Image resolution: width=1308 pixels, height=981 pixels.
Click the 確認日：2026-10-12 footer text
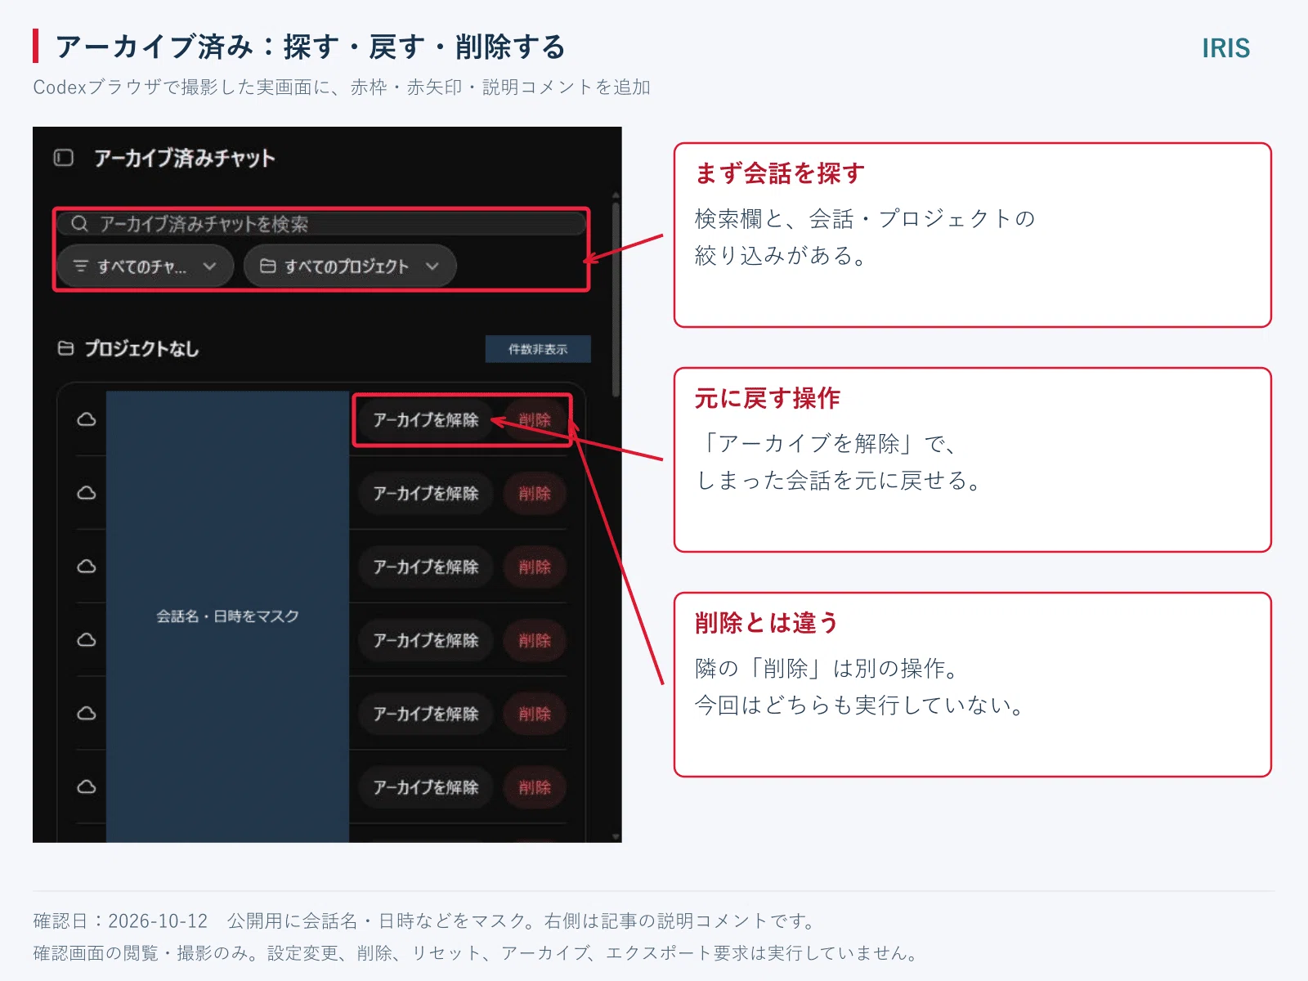[120, 921]
